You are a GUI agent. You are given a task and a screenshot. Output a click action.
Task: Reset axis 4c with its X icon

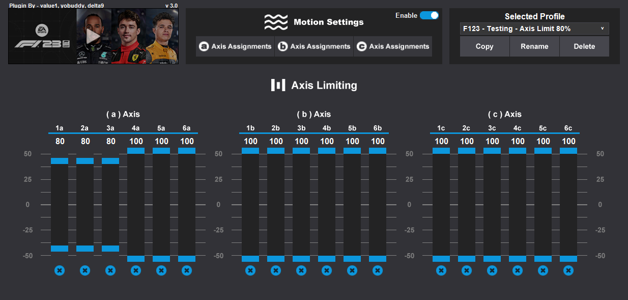click(x=518, y=270)
